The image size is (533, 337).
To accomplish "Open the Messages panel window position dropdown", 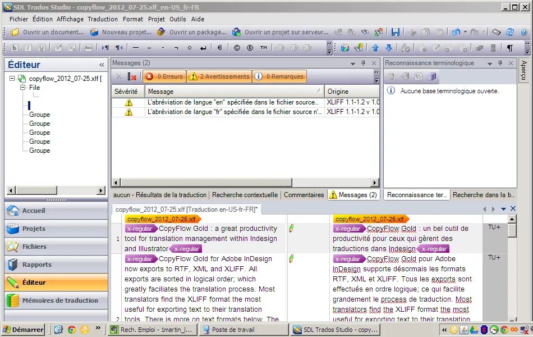I will coord(353,63).
